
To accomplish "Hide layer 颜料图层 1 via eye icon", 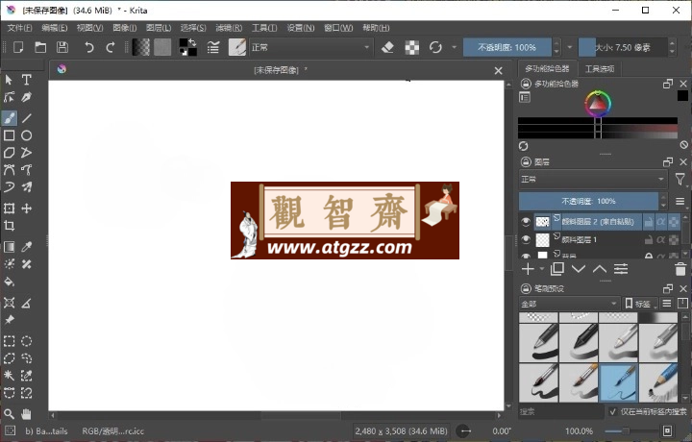I will 525,239.
